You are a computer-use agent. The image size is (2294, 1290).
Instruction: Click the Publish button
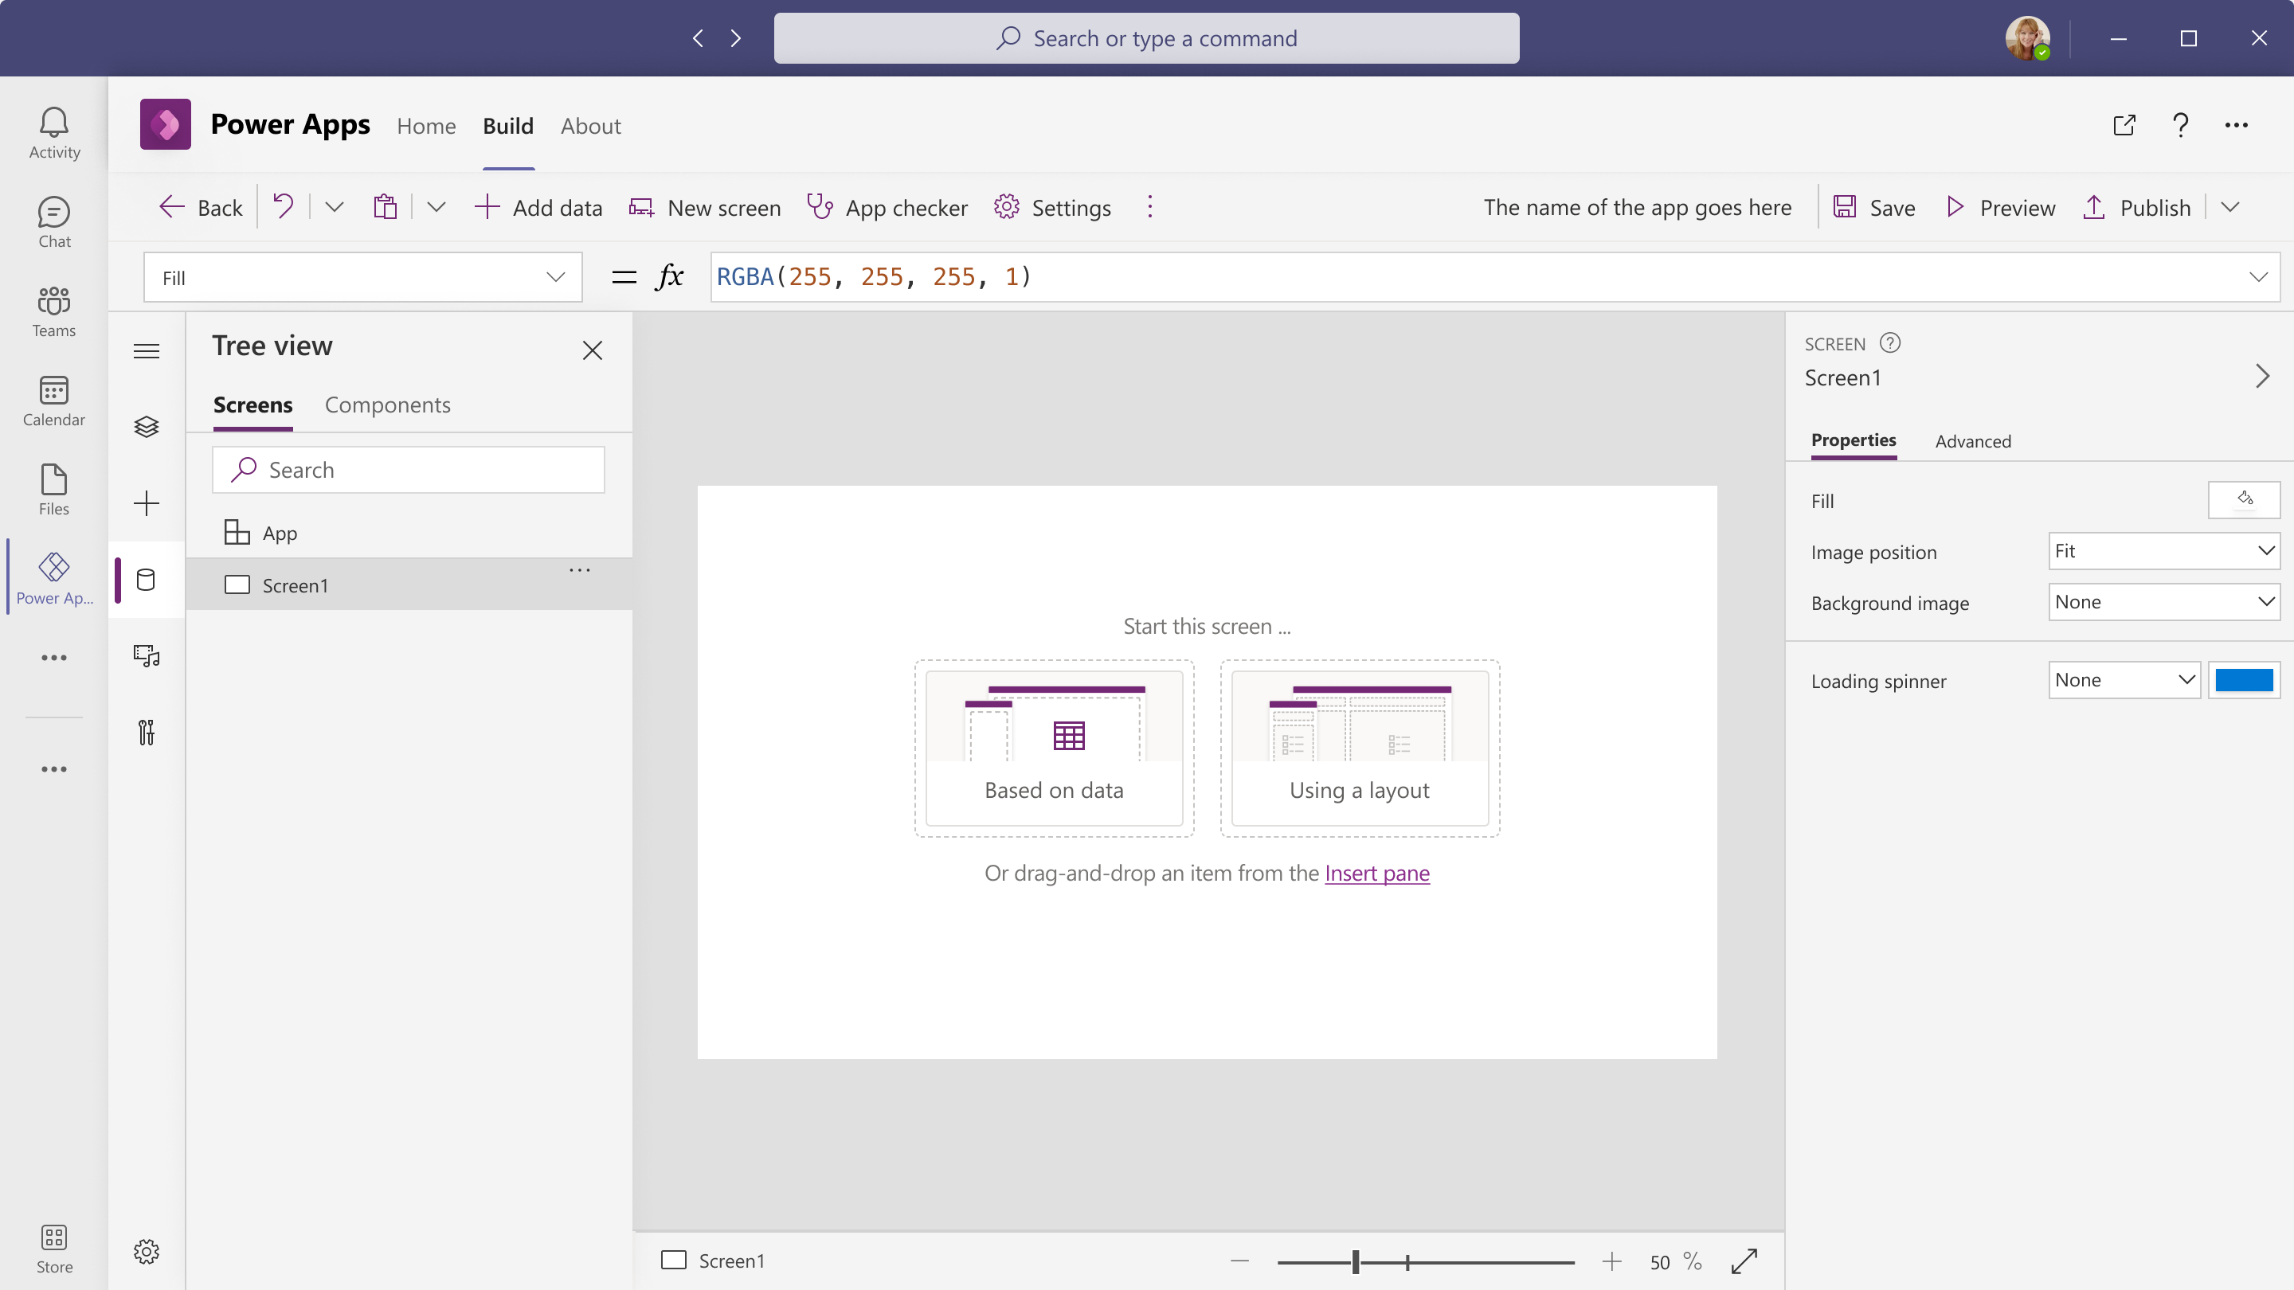point(2137,207)
